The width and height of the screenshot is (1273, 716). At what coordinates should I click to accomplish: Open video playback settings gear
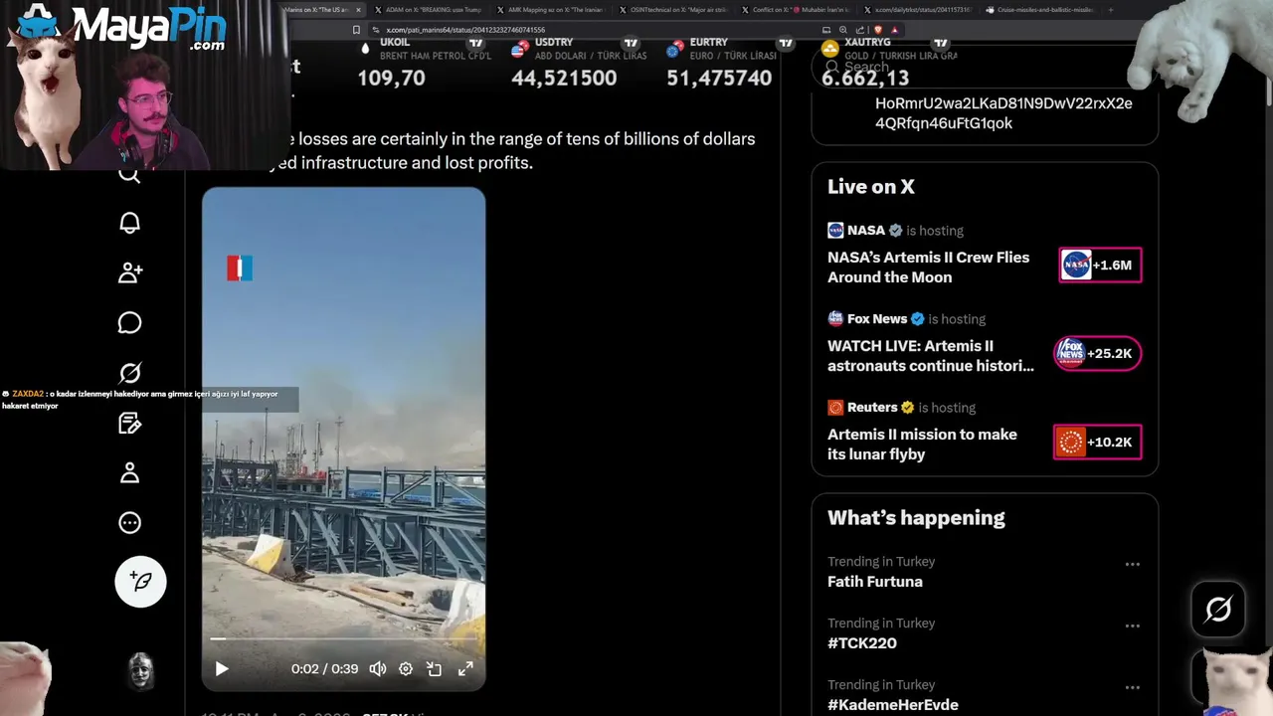(406, 669)
